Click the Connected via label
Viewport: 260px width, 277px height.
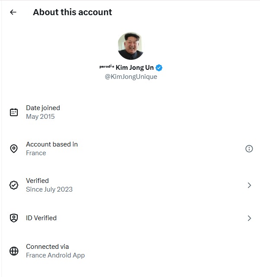point(47,247)
